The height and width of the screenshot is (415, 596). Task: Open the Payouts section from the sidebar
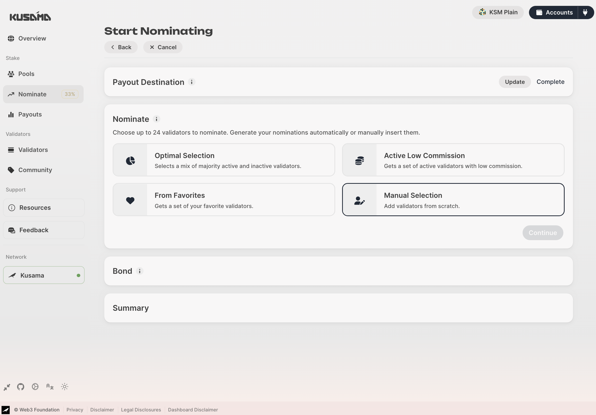click(x=30, y=114)
